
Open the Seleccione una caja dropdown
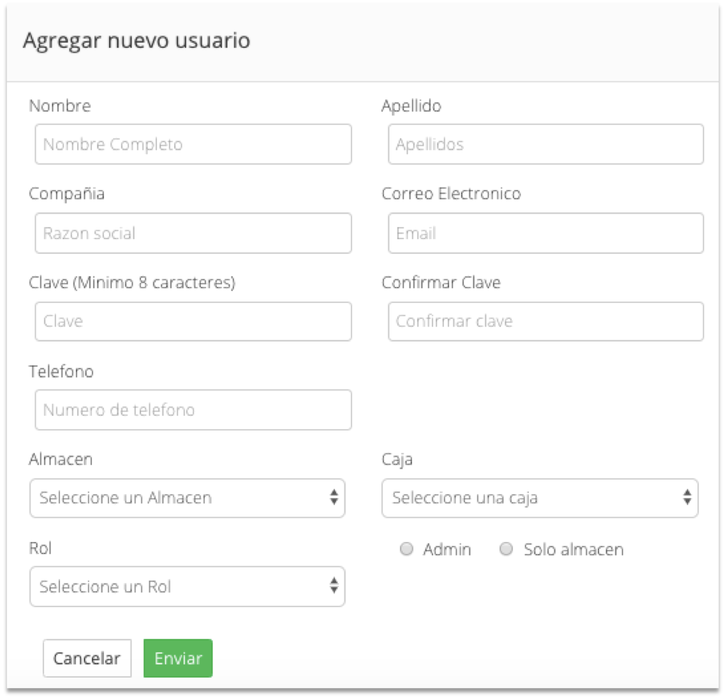(540, 498)
